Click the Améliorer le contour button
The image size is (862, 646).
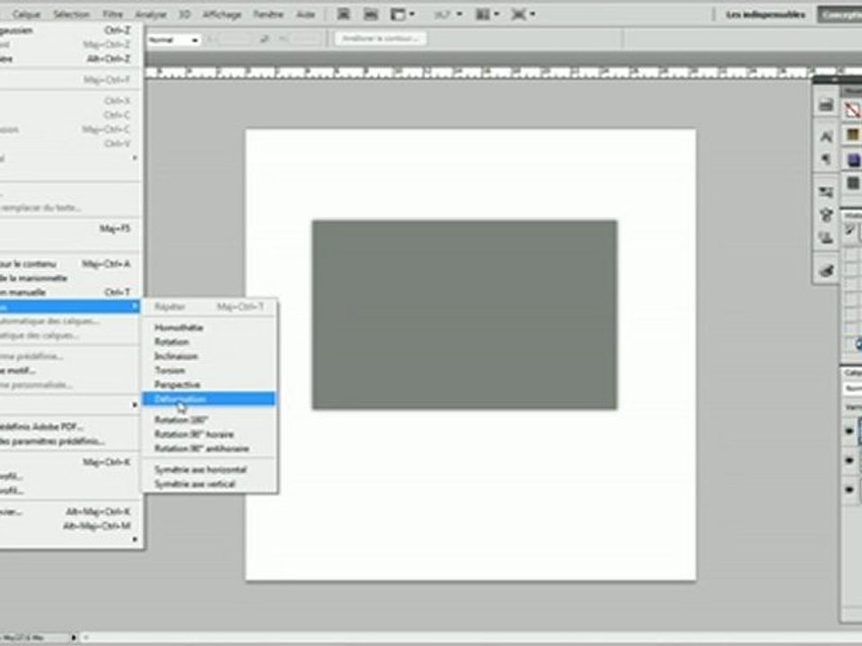381,39
